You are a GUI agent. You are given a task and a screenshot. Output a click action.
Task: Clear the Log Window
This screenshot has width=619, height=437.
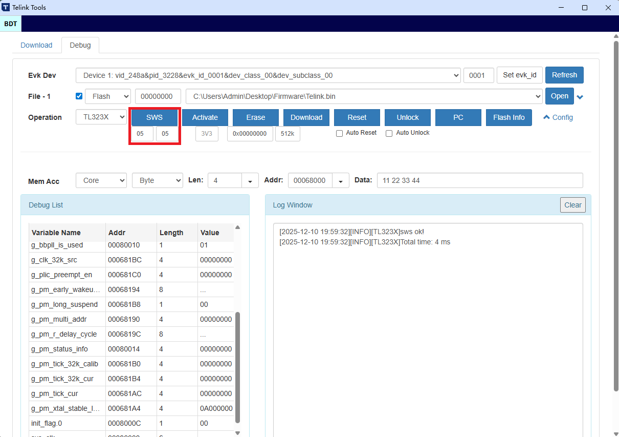572,204
